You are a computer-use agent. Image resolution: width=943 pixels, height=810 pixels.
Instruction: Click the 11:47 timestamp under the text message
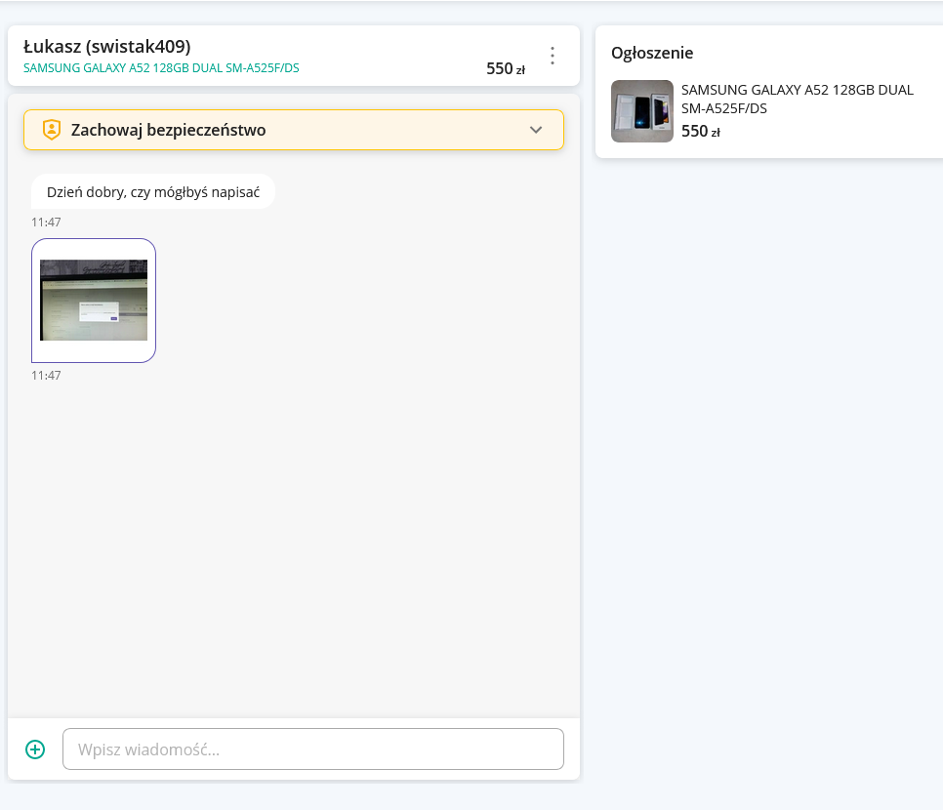coord(46,222)
